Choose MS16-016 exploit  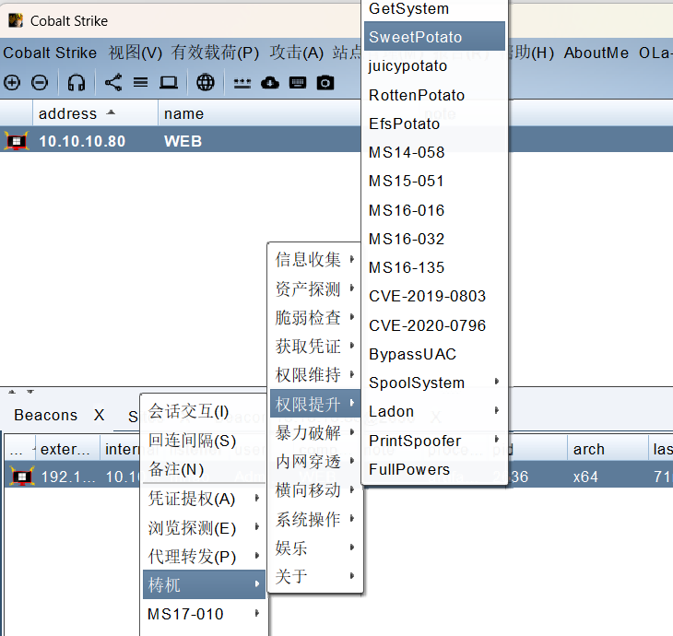pyautogui.click(x=434, y=210)
